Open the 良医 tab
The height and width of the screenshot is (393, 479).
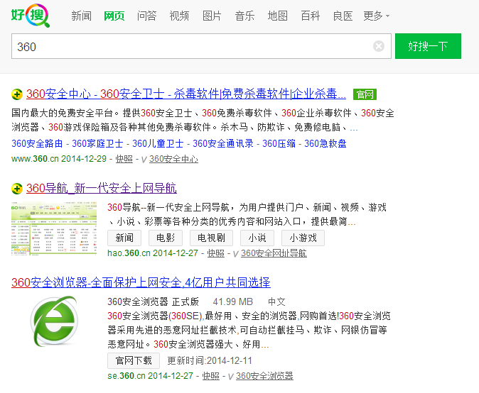point(343,16)
